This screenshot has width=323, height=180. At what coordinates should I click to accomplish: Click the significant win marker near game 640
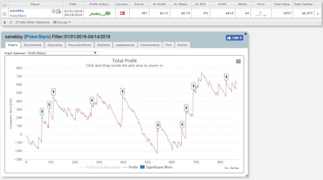(182, 124)
